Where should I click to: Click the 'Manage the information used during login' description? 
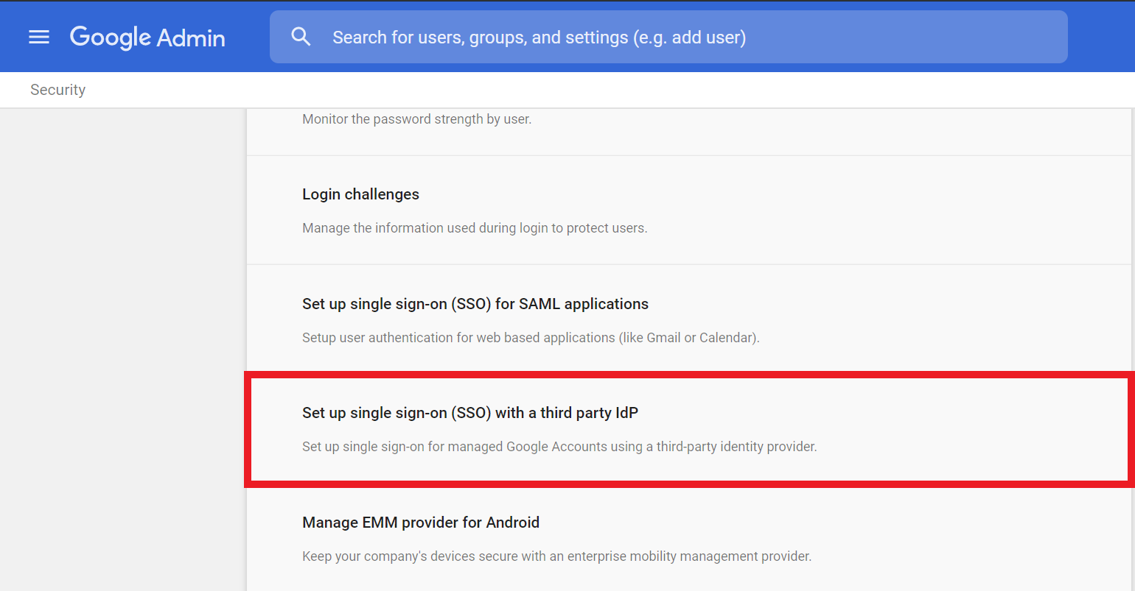[x=475, y=228]
